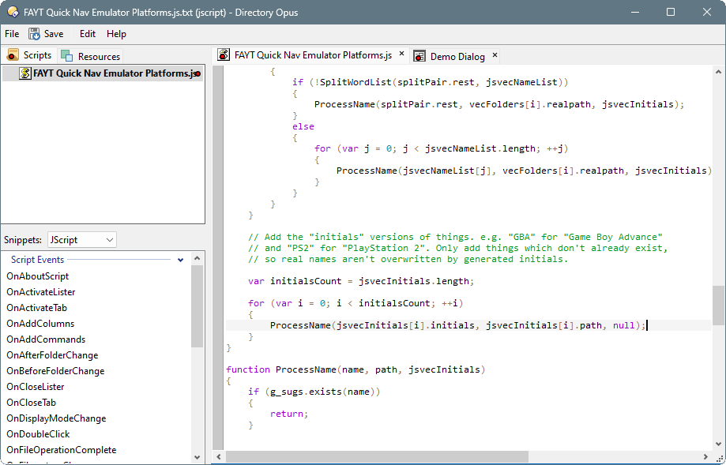Insert the OnDisplayModeChange snippet
This screenshot has height=465, width=726.
pyautogui.click(x=56, y=418)
